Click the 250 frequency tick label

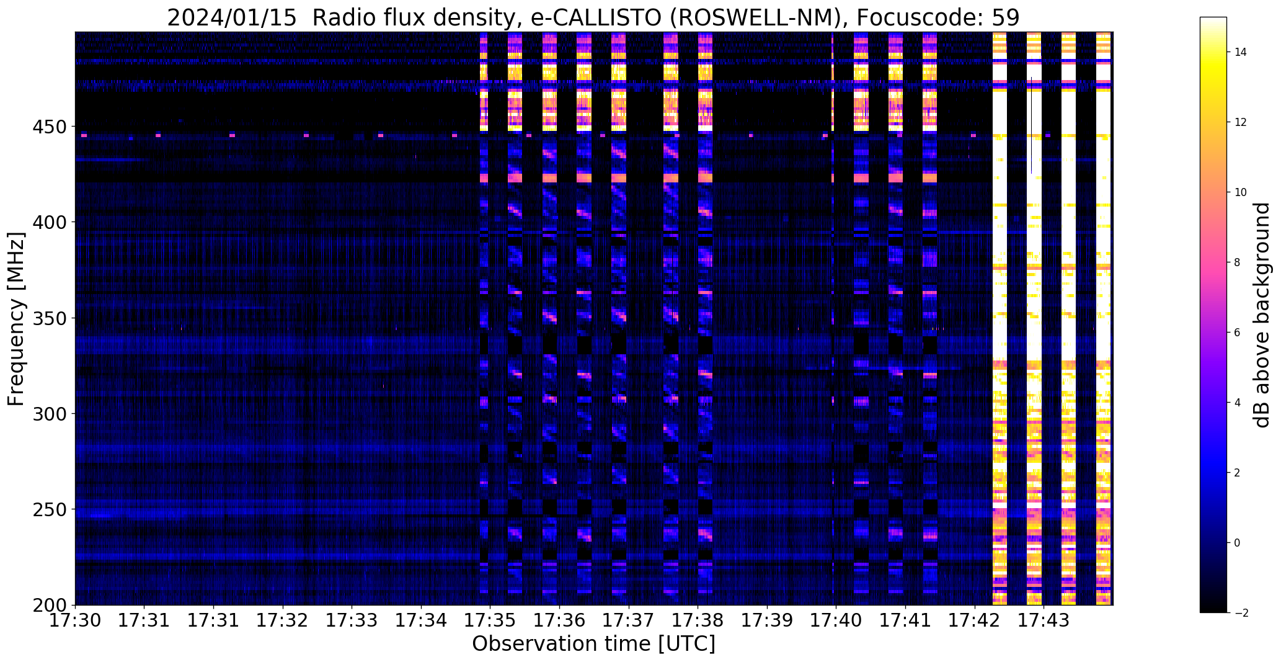pos(51,509)
